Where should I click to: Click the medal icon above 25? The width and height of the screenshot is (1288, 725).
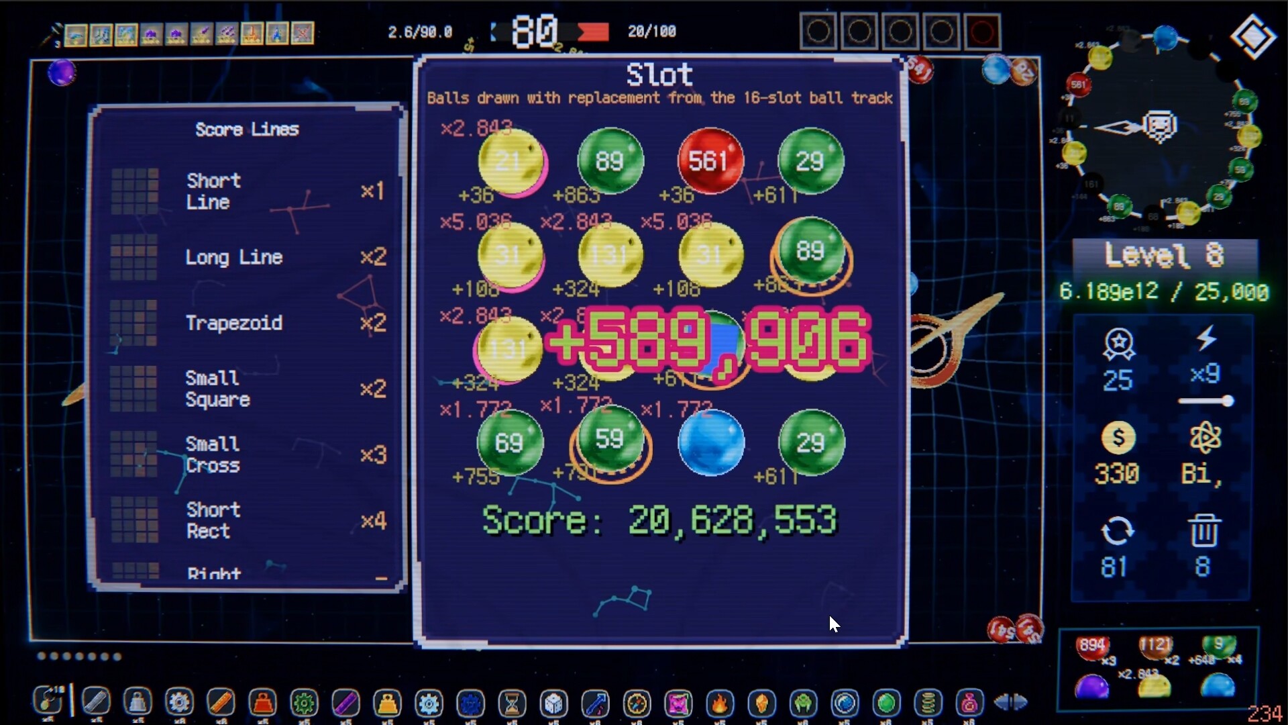[1118, 344]
